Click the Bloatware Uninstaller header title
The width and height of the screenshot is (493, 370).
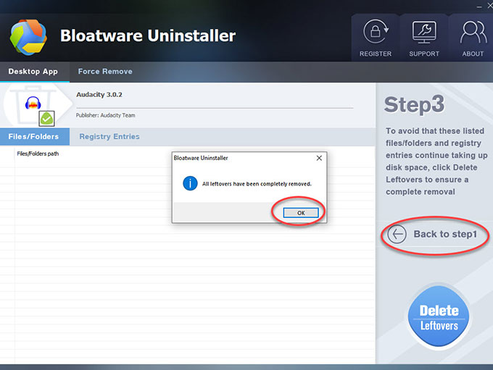[x=148, y=35]
